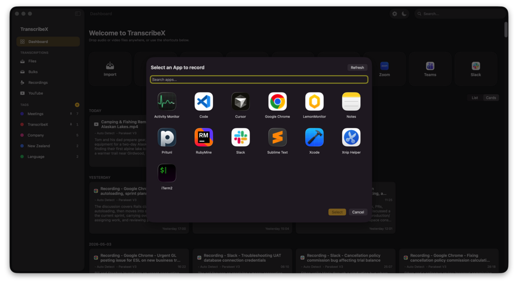Select the RubyMine app icon

[204, 137]
